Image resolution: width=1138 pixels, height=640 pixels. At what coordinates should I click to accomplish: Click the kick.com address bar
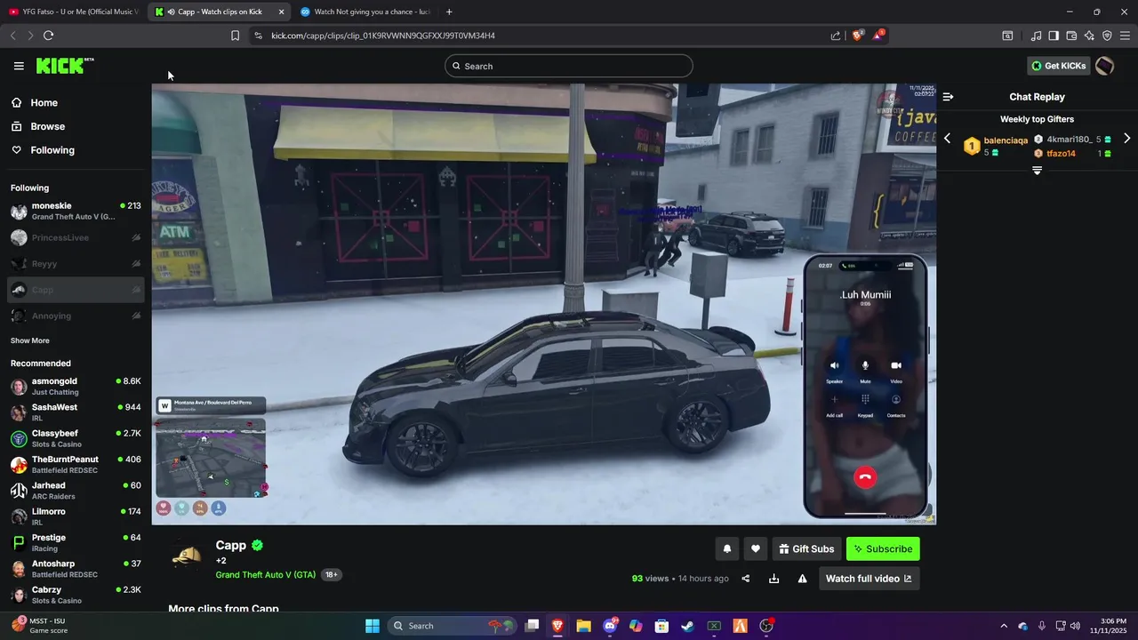pyautogui.click(x=533, y=36)
